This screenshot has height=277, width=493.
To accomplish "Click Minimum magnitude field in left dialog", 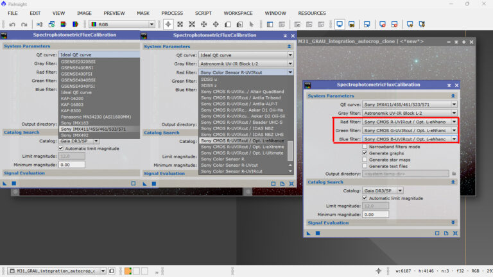I will pyautogui.click(x=72, y=165).
